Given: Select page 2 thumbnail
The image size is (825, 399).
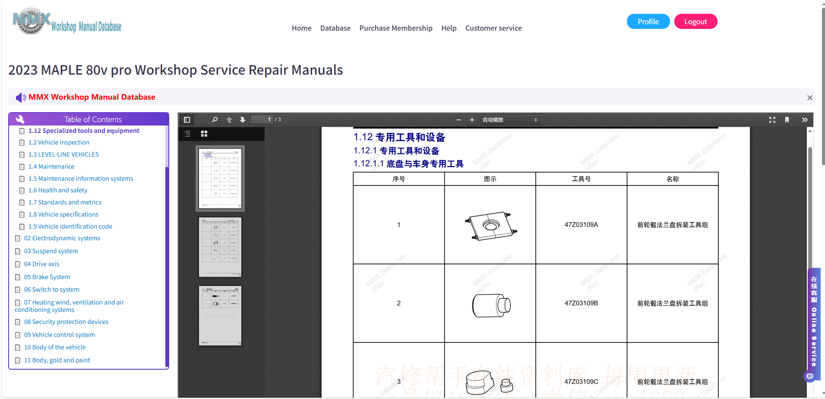Looking at the screenshot, I should coord(220,247).
